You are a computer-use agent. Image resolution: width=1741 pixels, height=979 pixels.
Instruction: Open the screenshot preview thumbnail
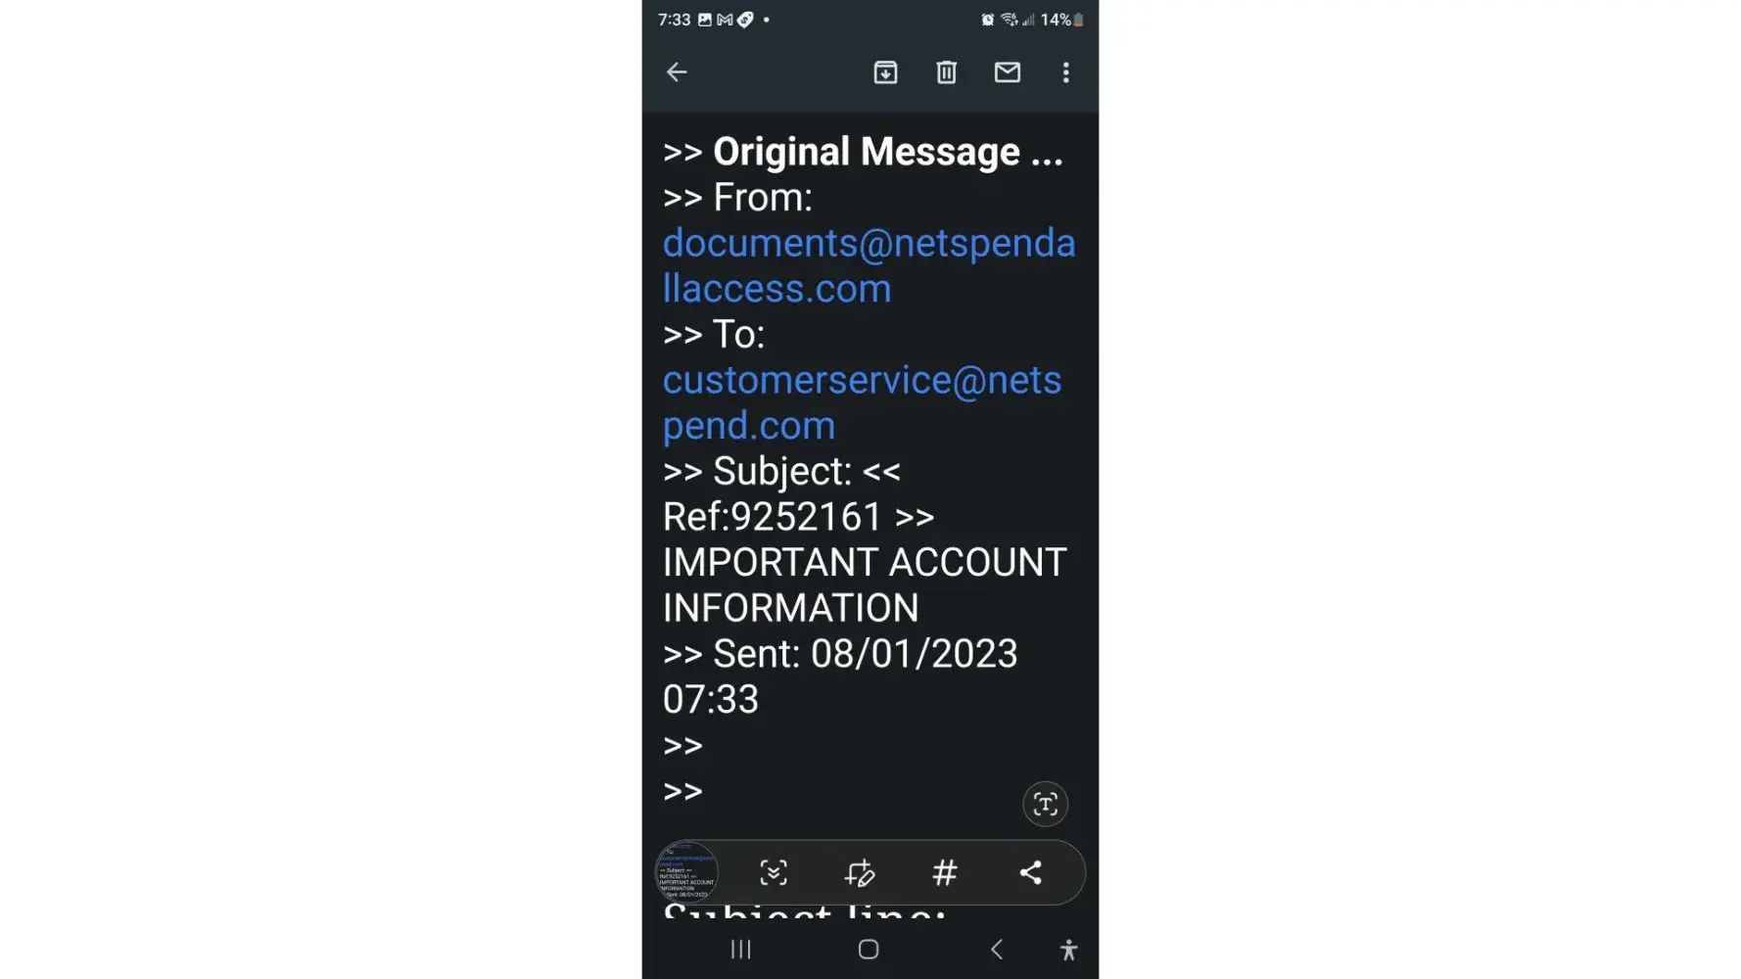click(686, 872)
